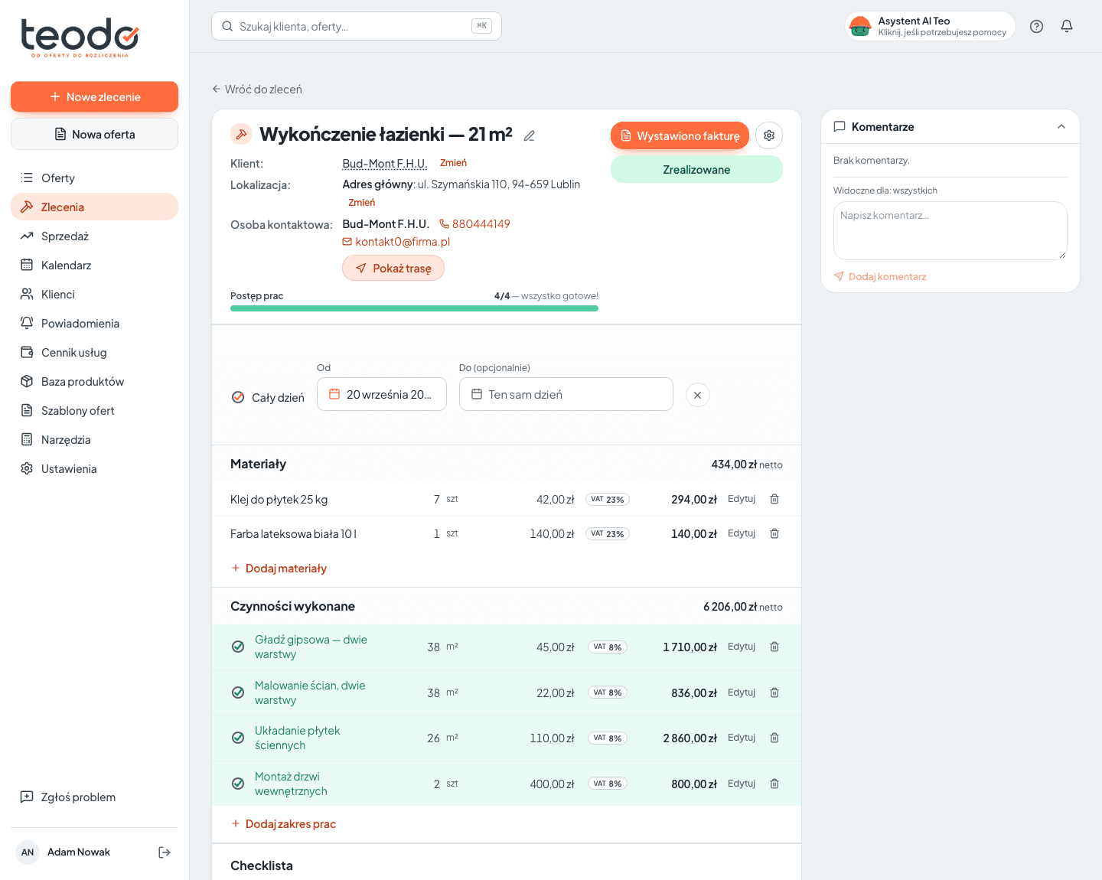
Task: Open the order settings gear icon
Action: click(x=769, y=135)
